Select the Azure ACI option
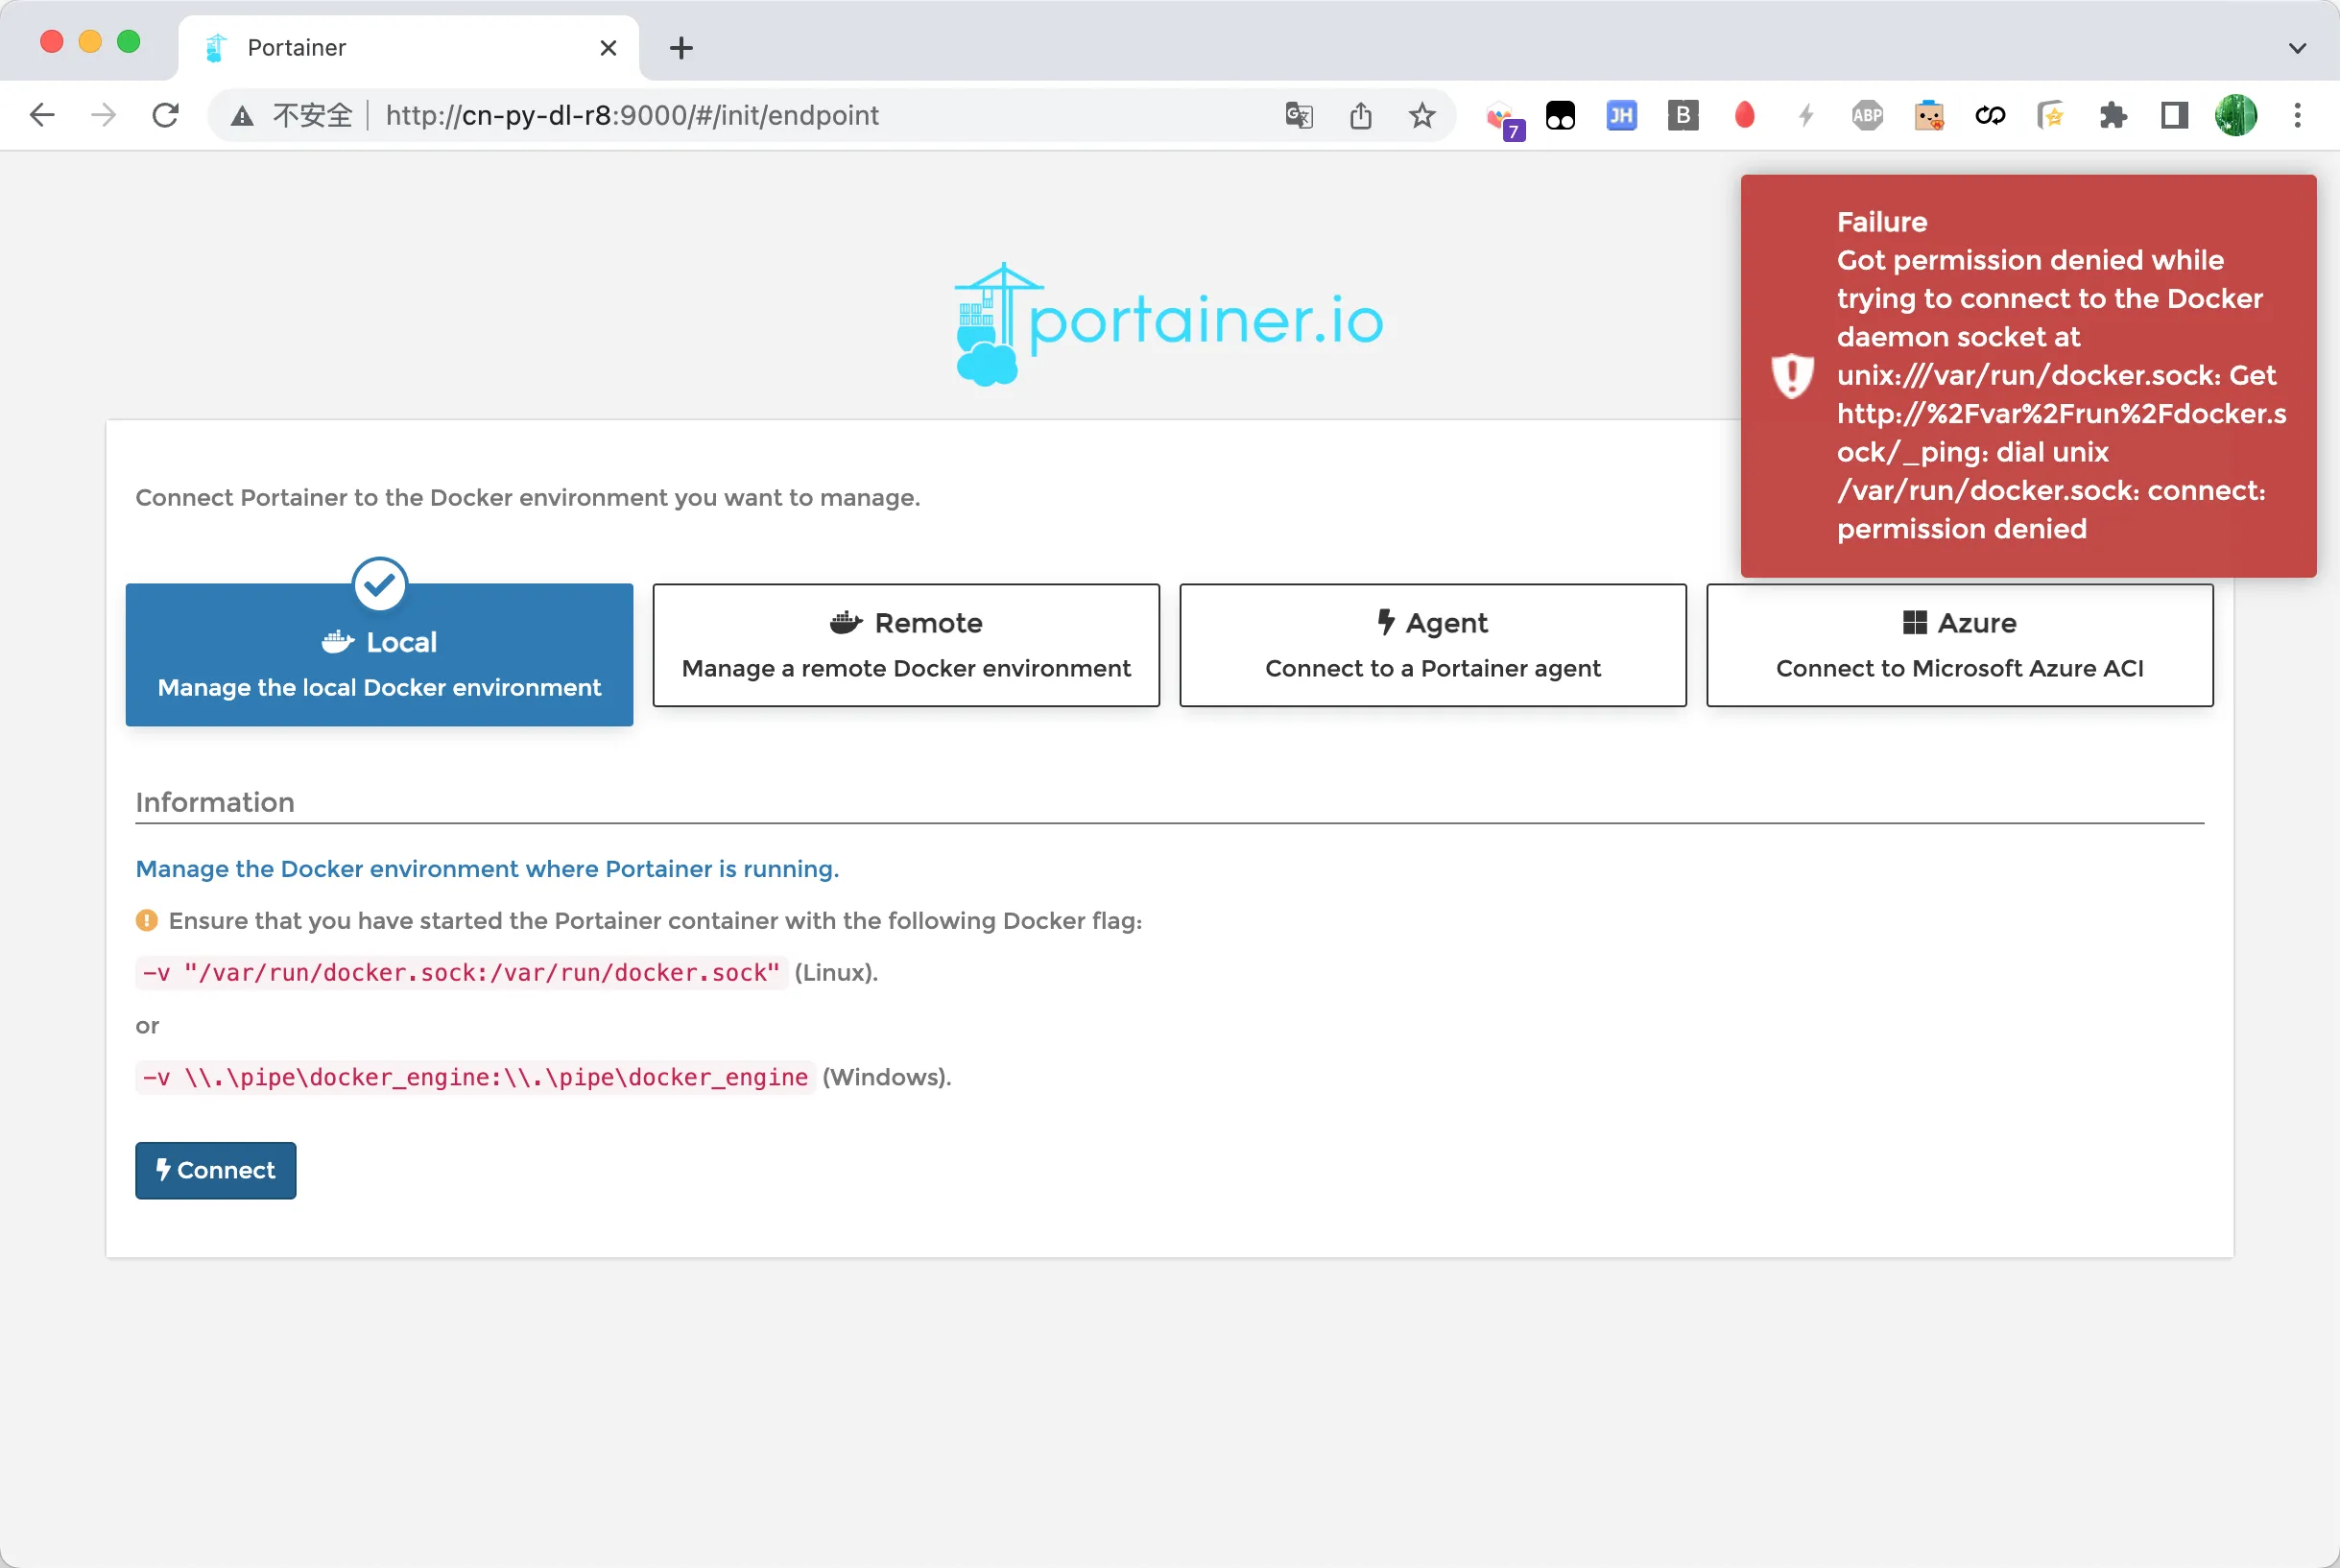This screenshot has height=1568, width=2340. tap(1960, 645)
